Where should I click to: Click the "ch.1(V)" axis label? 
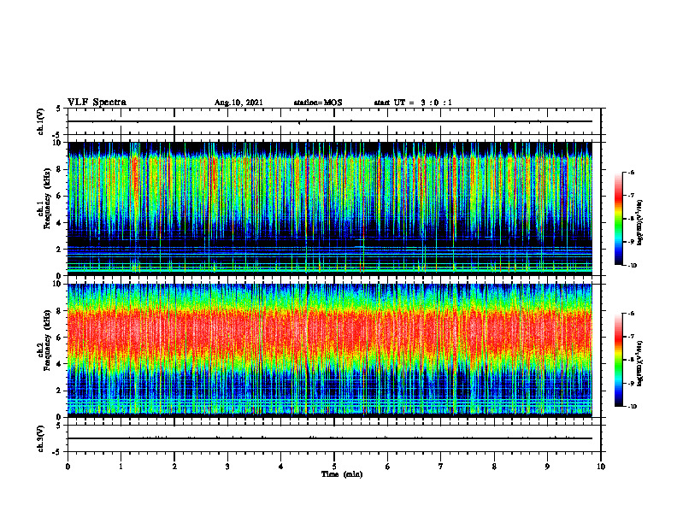click(x=40, y=121)
